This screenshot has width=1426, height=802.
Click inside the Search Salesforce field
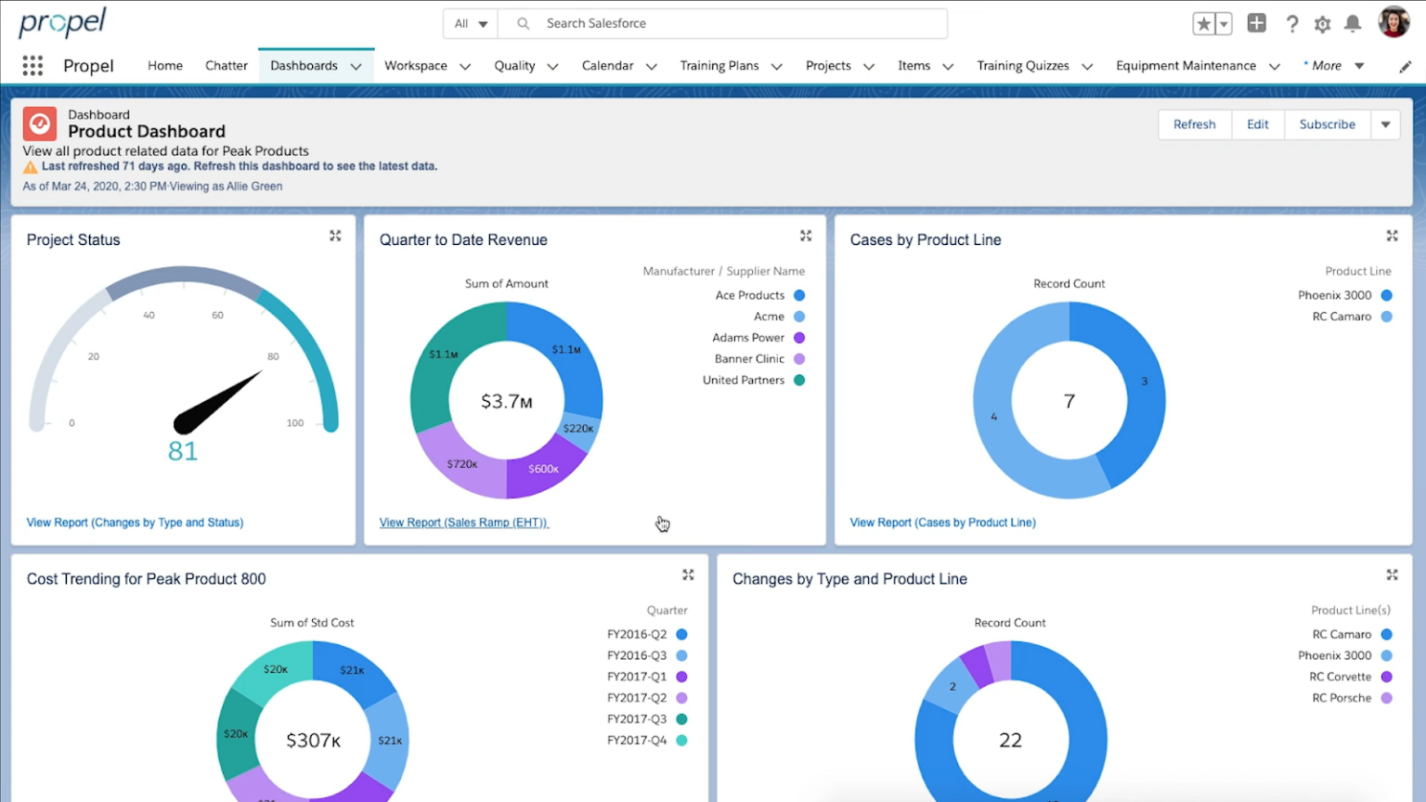pyautogui.click(x=724, y=23)
